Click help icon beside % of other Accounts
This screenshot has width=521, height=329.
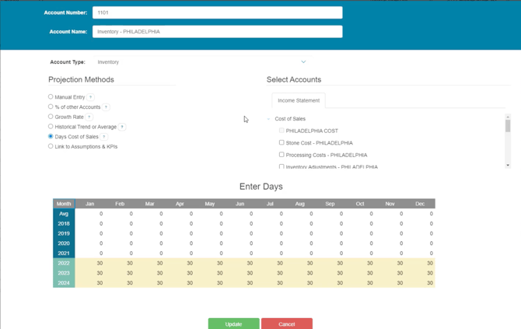[107, 107]
